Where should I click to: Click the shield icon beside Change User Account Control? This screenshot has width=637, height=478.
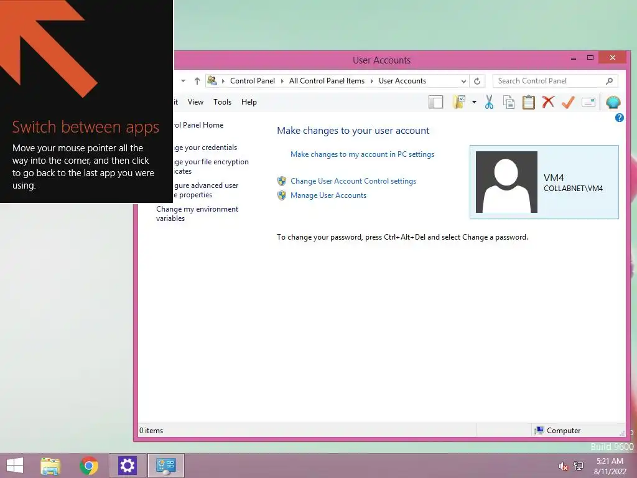pos(282,181)
